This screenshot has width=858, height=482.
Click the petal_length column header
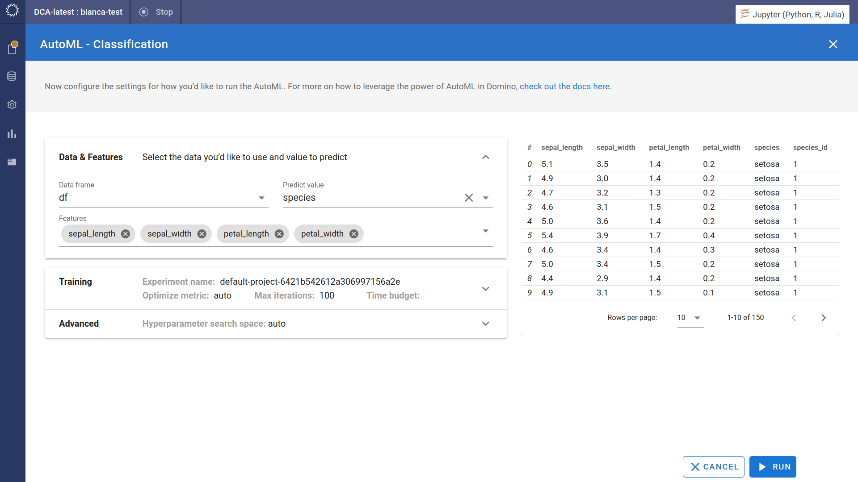pyautogui.click(x=669, y=148)
